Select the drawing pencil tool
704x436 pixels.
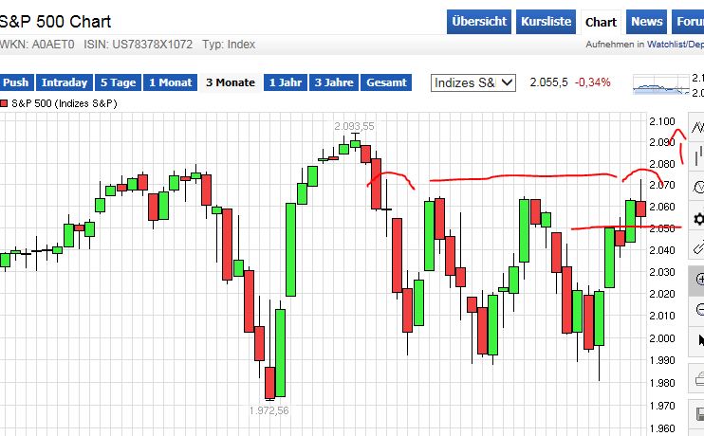[x=697, y=247]
